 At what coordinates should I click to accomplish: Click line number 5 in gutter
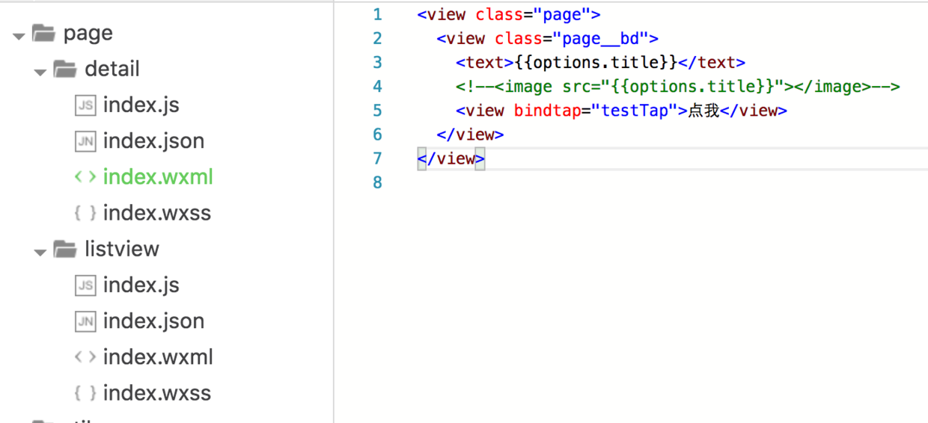(x=377, y=110)
